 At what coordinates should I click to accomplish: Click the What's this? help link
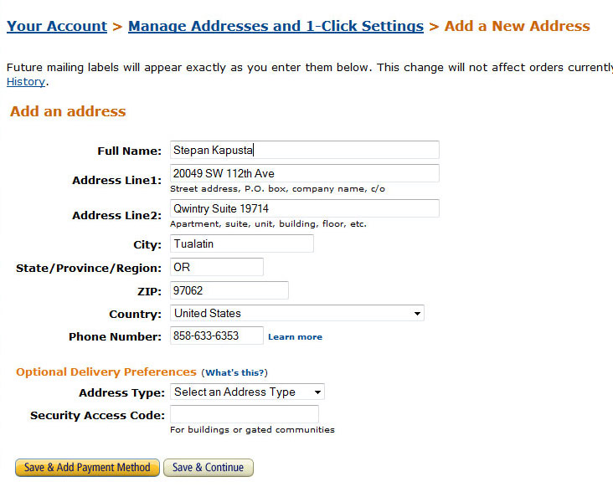pyautogui.click(x=234, y=372)
